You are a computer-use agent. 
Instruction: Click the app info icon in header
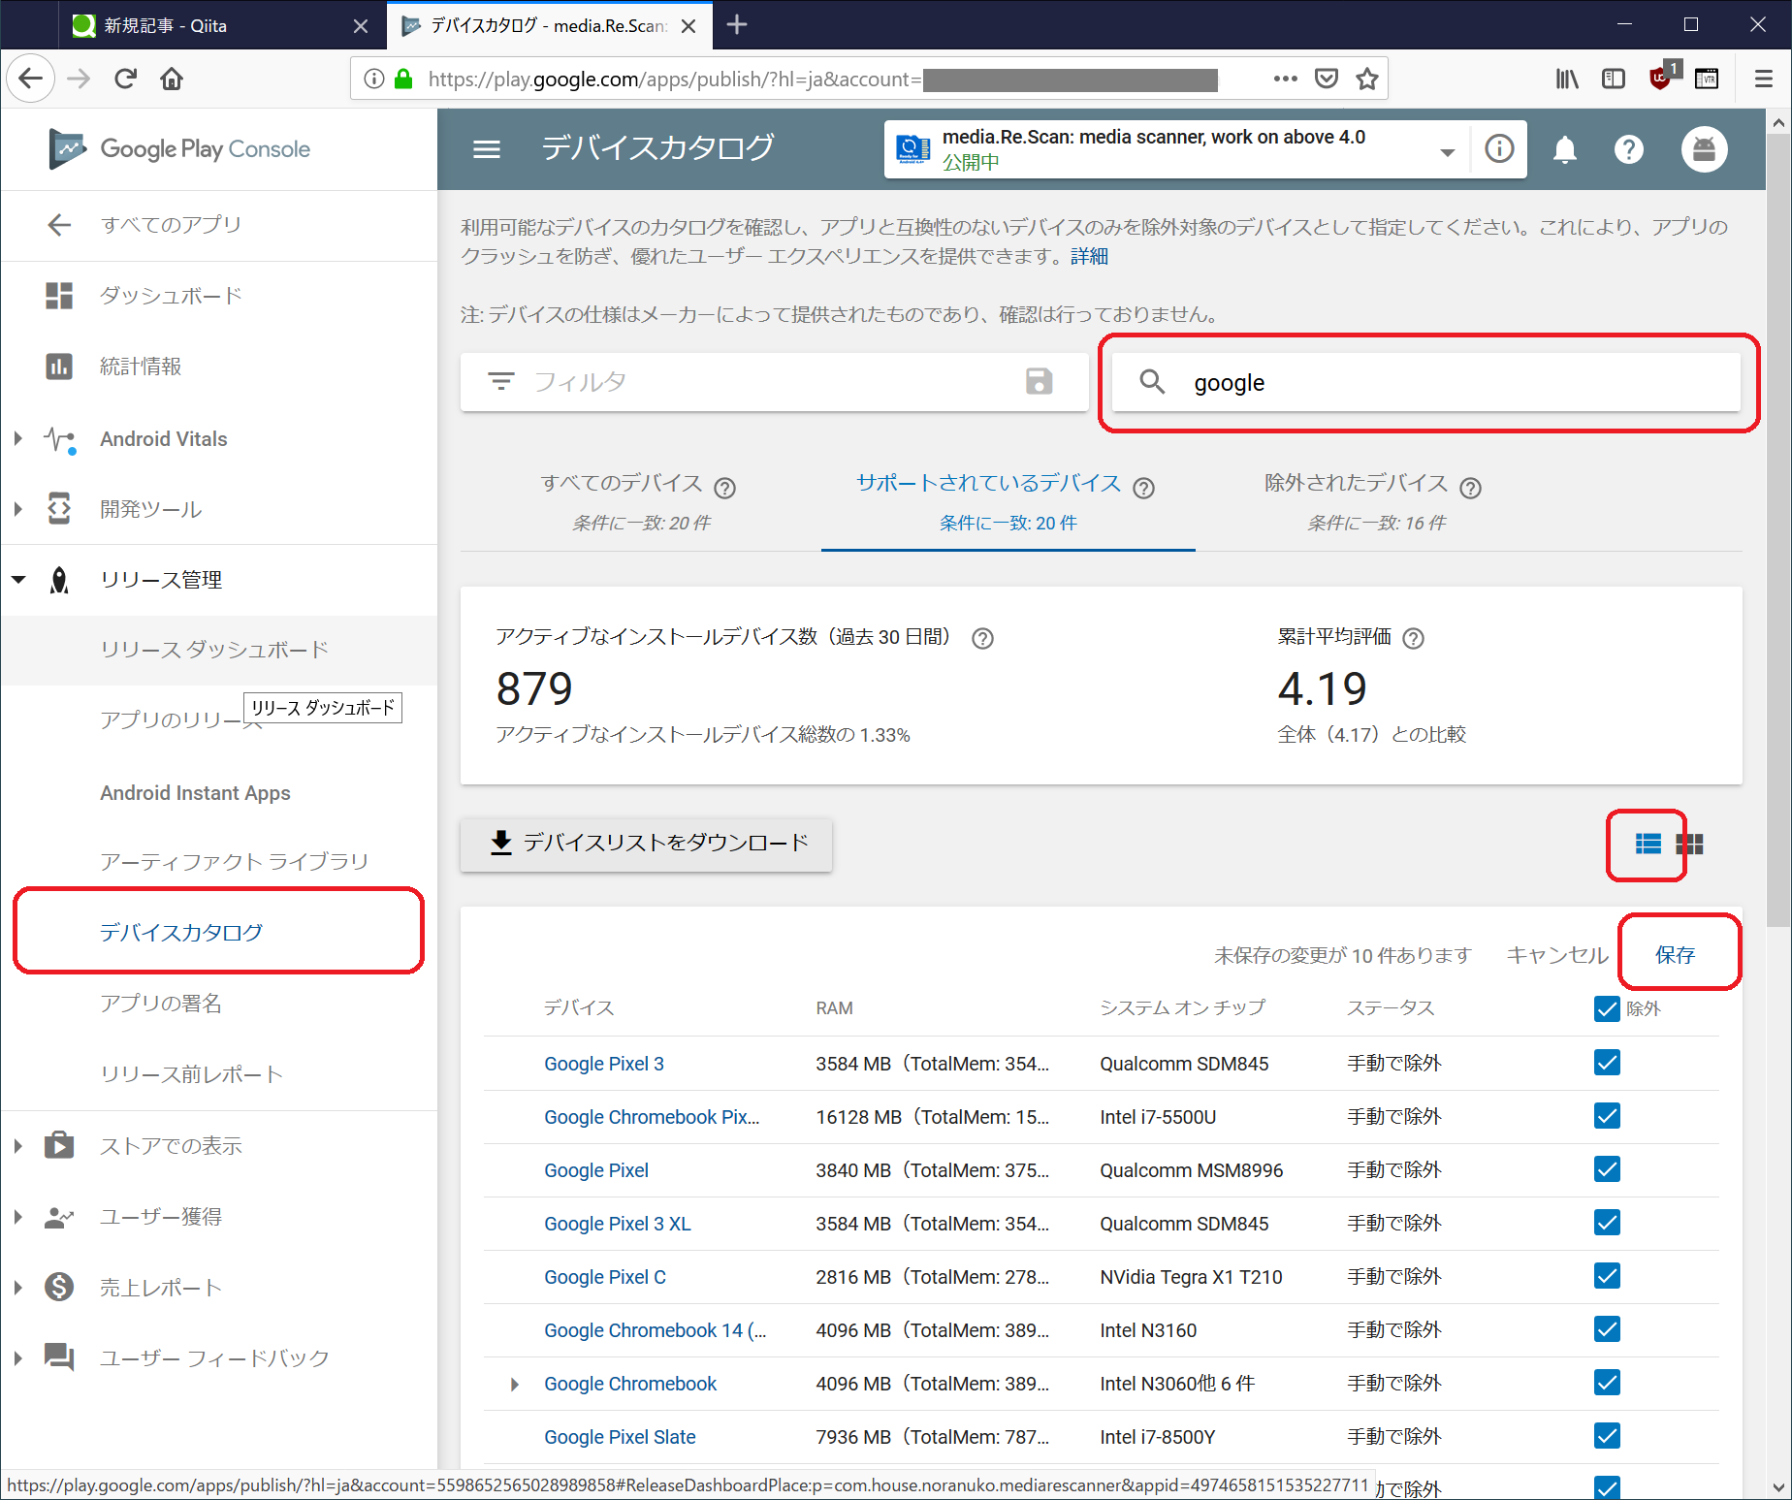[x=1499, y=149]
